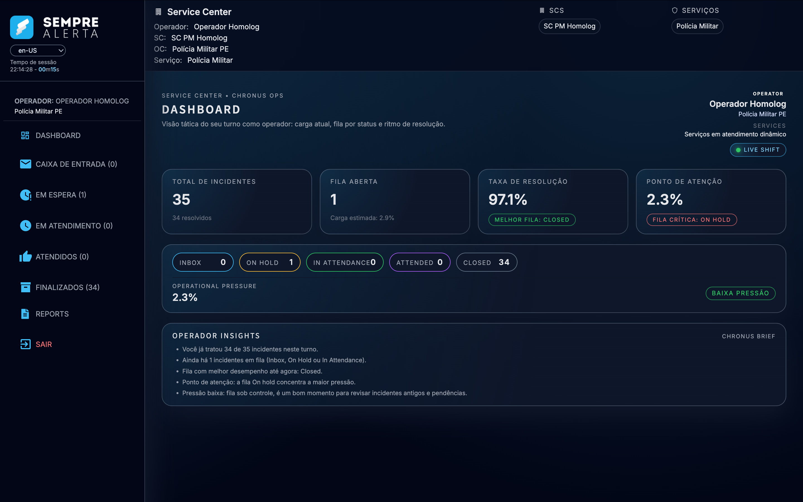This screenshot has width=803, height=502.
Task: Click the BAIXA PRESSÃO pressure indicator
Action: [740, 293]
